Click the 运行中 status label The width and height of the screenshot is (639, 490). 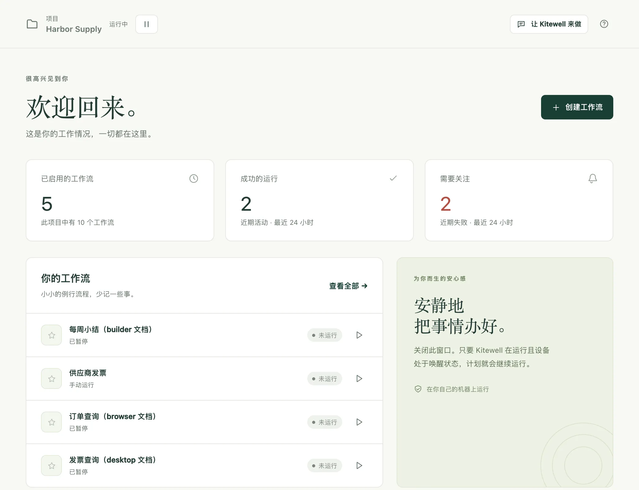(x=118, y=24)
